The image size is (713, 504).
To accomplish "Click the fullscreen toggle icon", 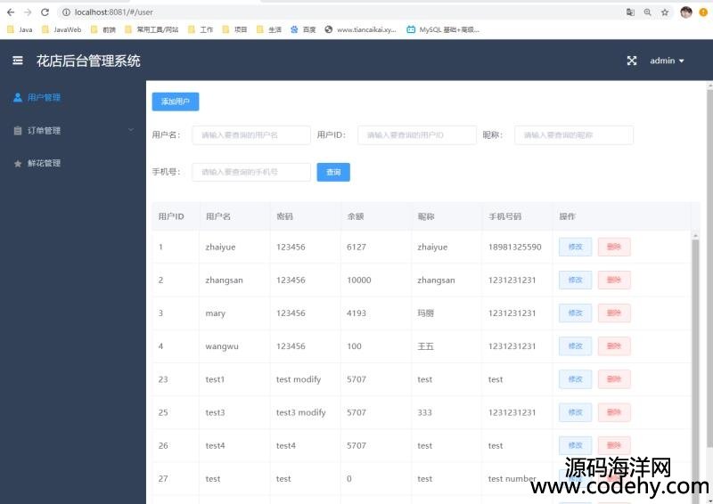I will point(632,61).
